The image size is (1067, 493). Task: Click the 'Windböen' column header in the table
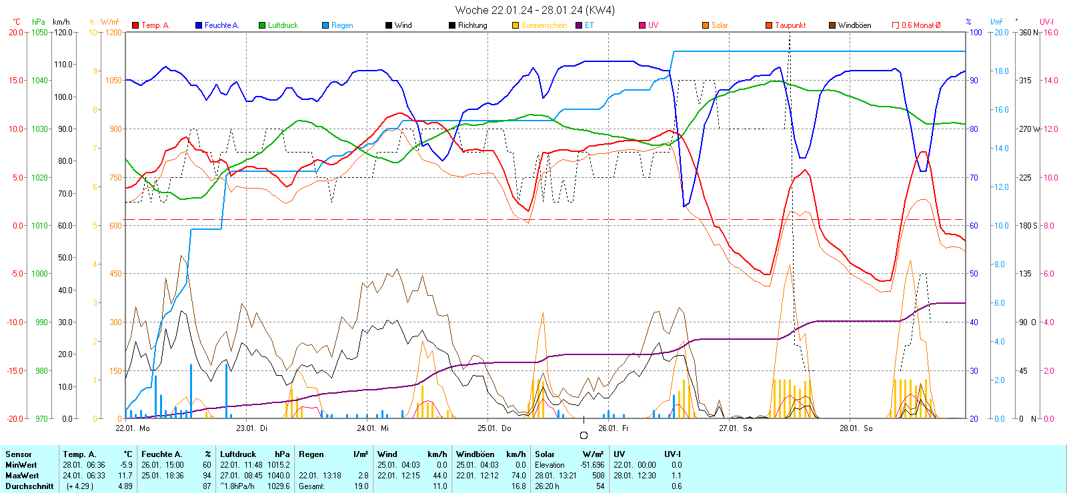pos(475,454)
